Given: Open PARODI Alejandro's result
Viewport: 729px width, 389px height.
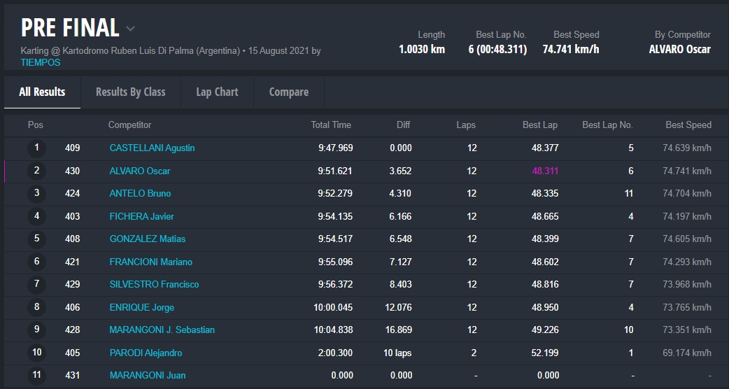Looking at the screenshot, I should (146, 353).
